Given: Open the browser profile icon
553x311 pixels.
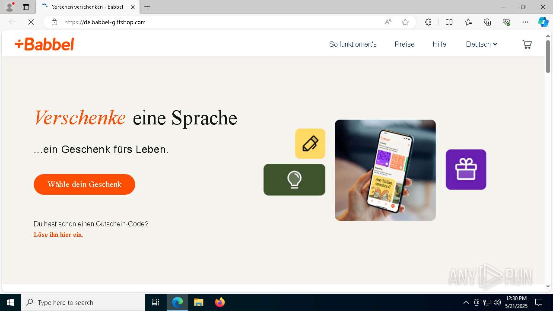Looking at the screenshot, I should pos(9,7).
